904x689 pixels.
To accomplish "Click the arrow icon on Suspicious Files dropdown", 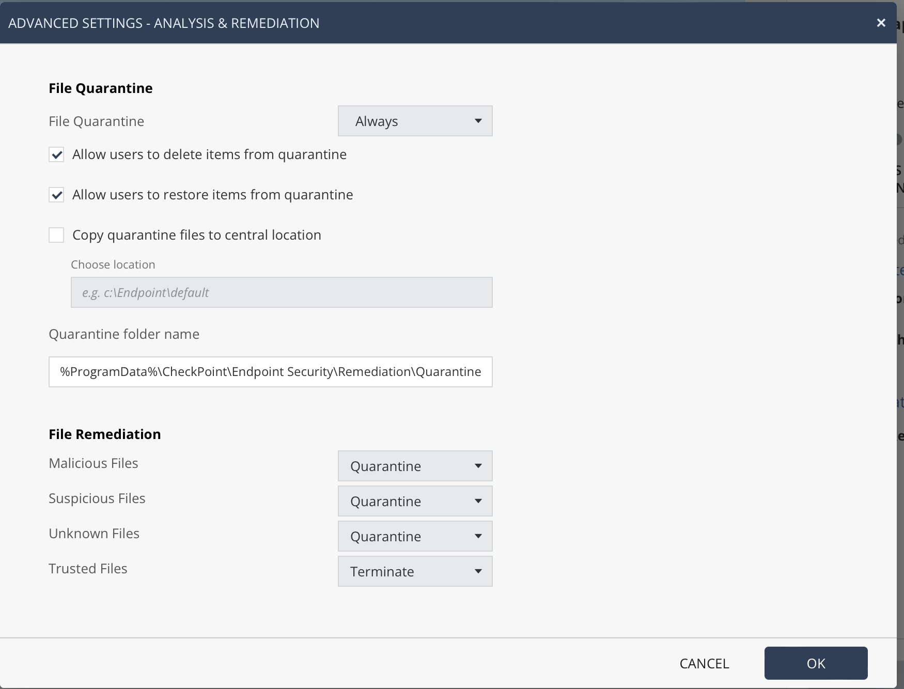I will (478, 501).
